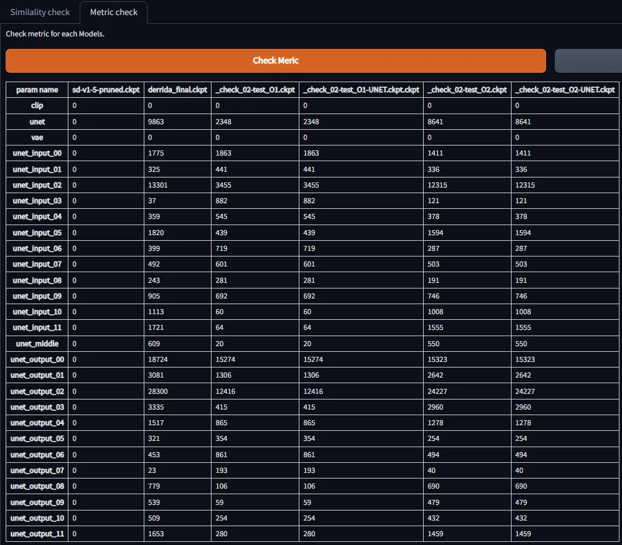
Task: Click the 1113 cell for unet_input_10
Action: pos(178,312)
